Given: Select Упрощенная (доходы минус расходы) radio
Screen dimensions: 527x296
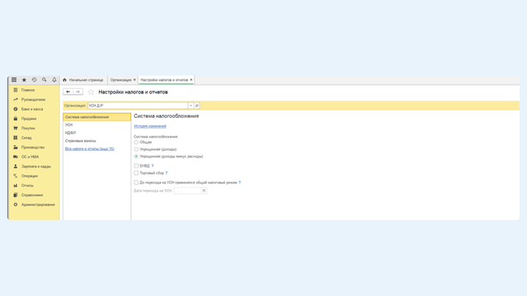Looking at the screenshot, I should 136,156.
